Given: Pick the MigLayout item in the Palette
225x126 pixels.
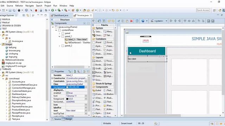Looking at the screenshot, I should (109, 76).
